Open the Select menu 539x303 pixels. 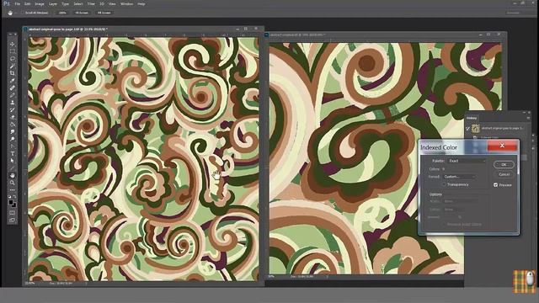coord(78,3)
